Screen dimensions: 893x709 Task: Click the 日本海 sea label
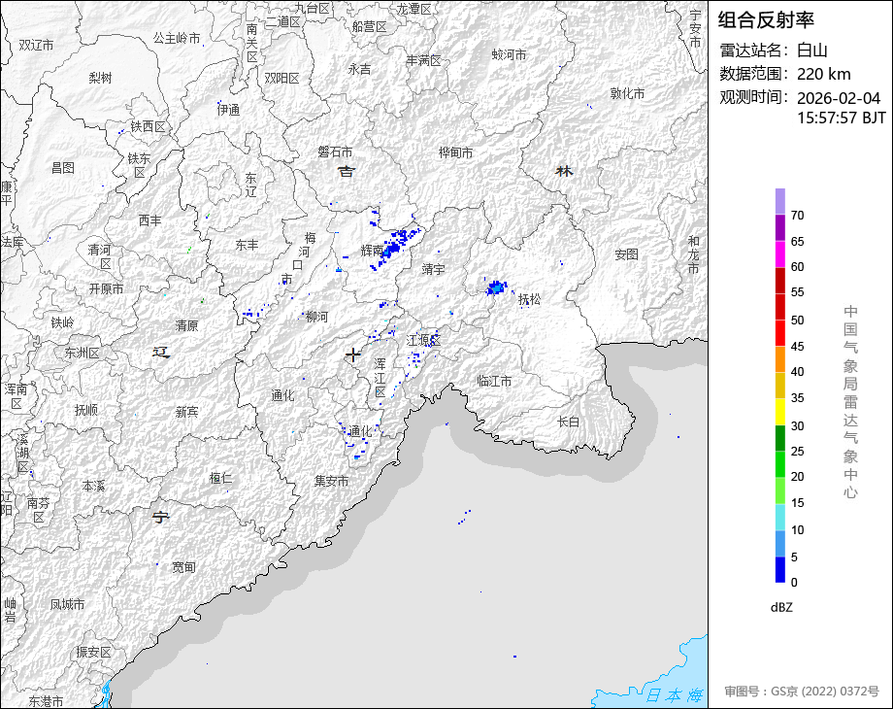[675, 695]
